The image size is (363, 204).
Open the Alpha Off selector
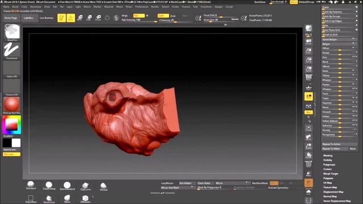(11, 69)
